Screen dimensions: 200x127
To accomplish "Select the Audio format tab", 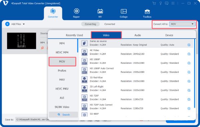I will tap(138, 35).
